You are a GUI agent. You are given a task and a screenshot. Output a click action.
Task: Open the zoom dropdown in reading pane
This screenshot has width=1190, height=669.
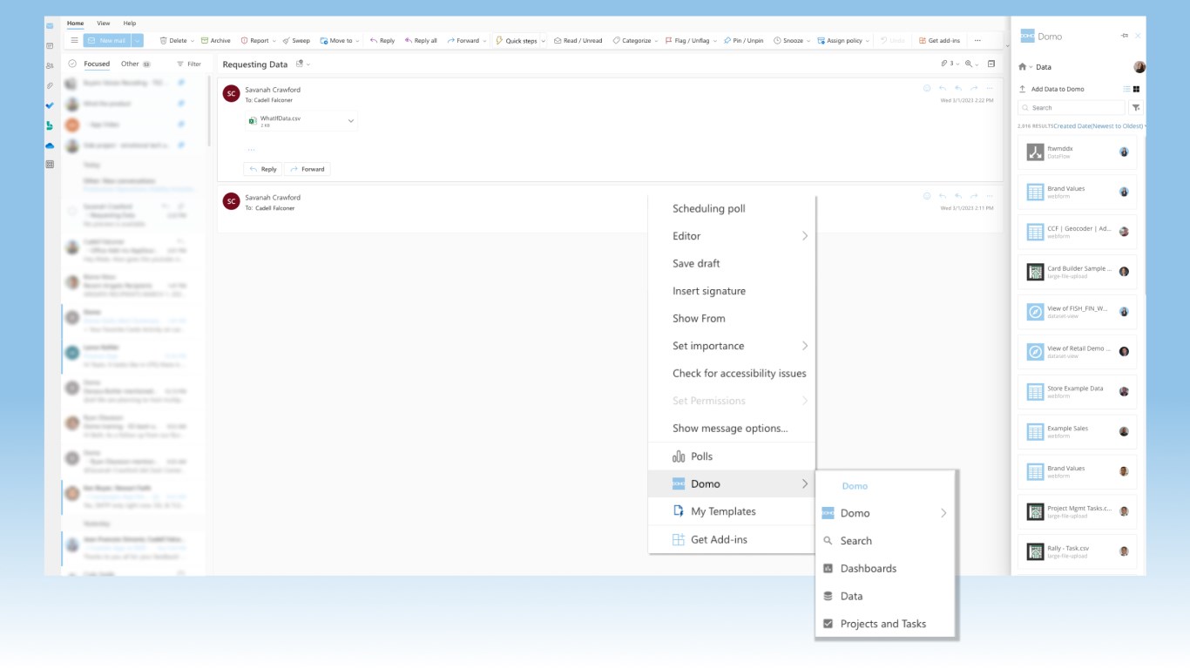pyautogui.click(x=972, y=64)
